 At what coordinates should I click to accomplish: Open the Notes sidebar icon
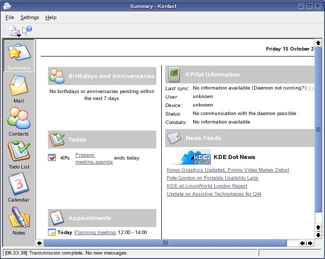coord(18,221)
